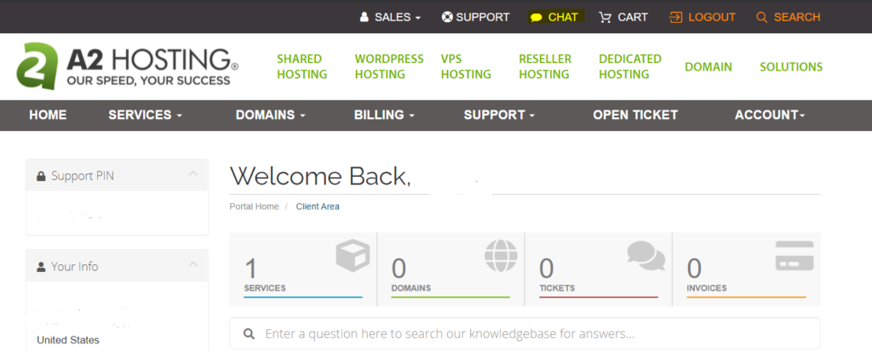This screenshot has width=872, height=351.
Task: Click Portal Home breadcrumb
Action: click(254, 207)
